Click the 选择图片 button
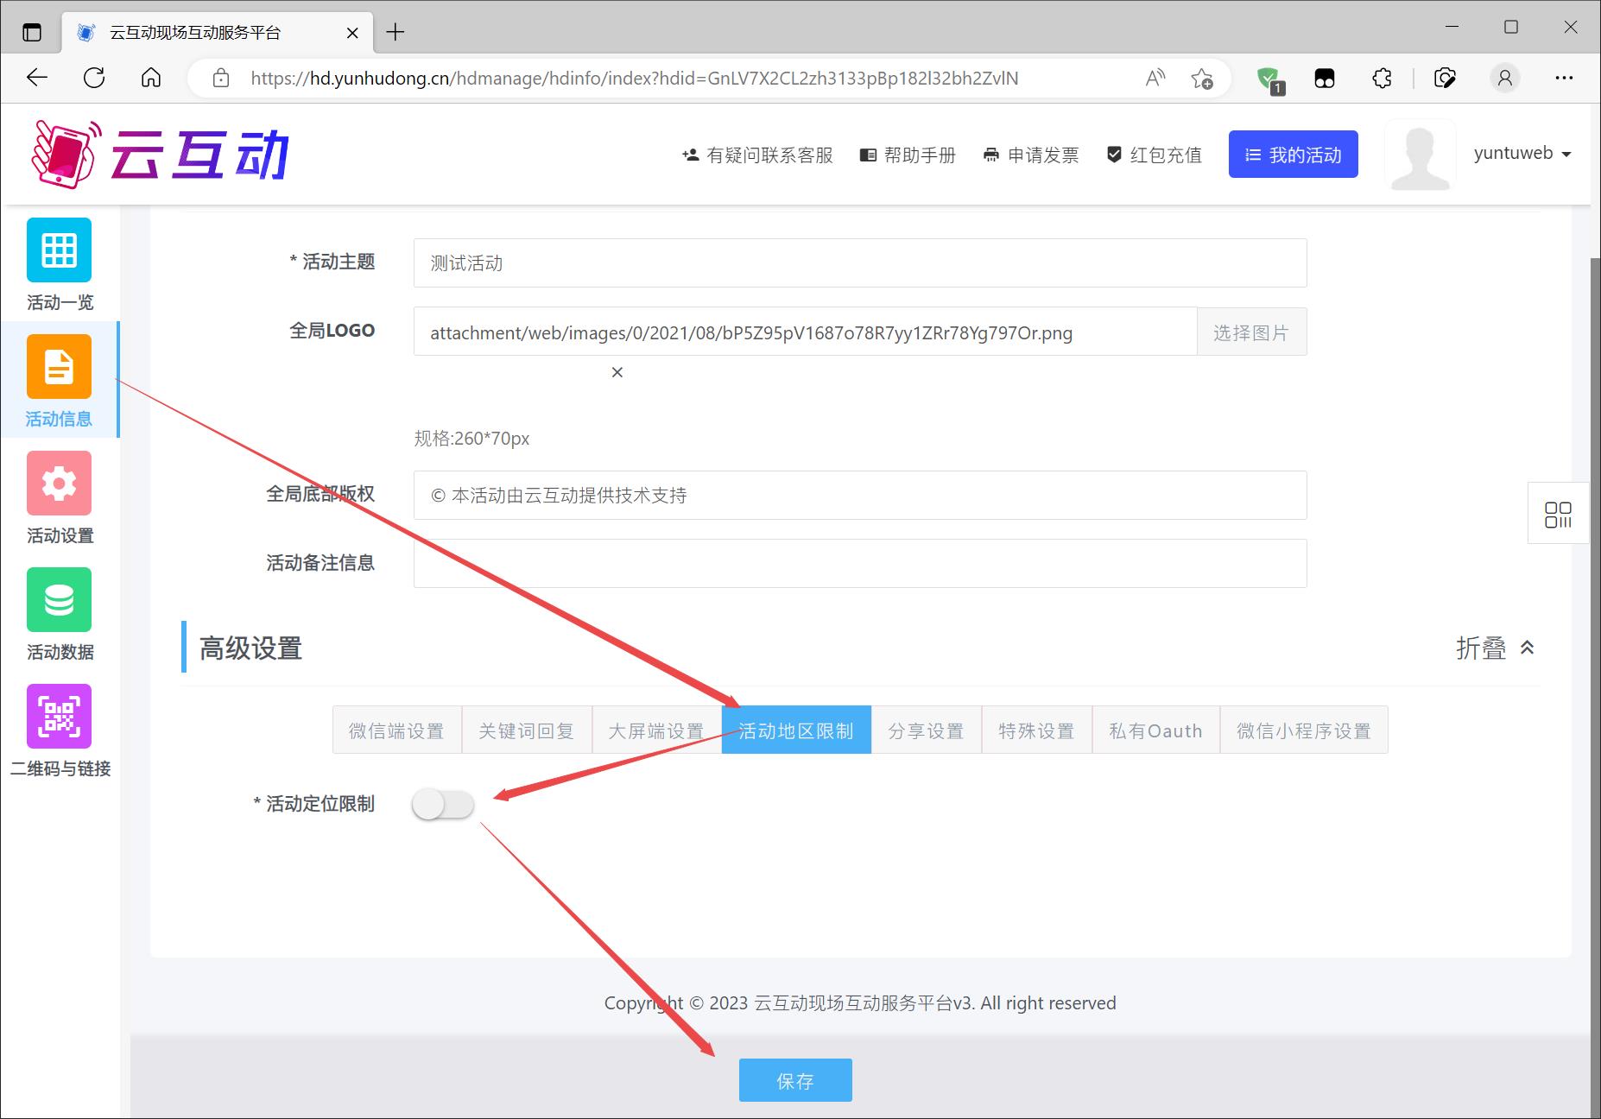The width and height of the screenshot is (1601, 1119). tap(1250, 332)
